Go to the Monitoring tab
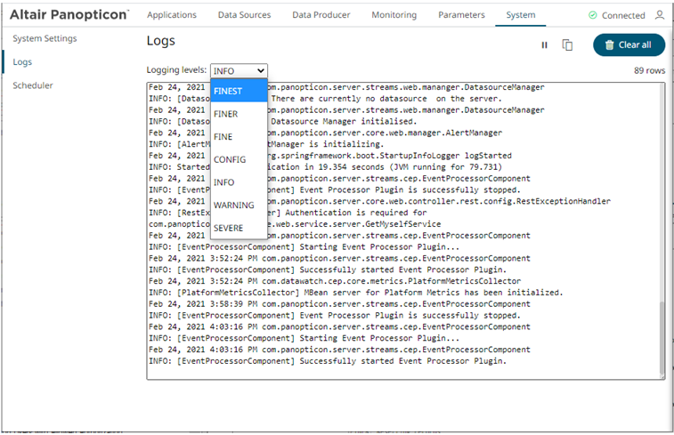Viewport: 674px width, 435px height. pyautogui.click(x=394, y=14)
